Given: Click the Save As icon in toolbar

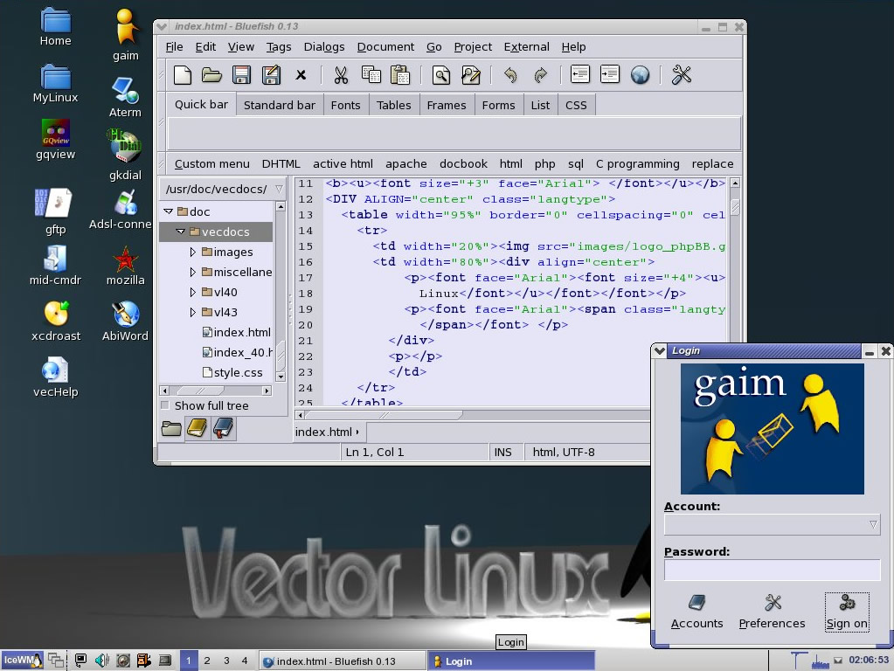Looking at the screenshot, I should point(271,75).
